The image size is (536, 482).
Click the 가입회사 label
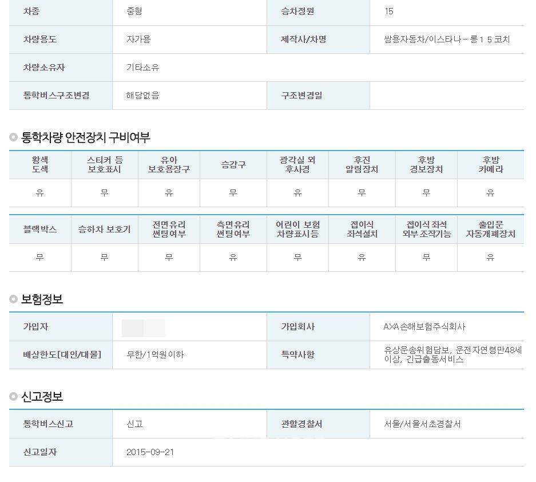click(297, 327)
